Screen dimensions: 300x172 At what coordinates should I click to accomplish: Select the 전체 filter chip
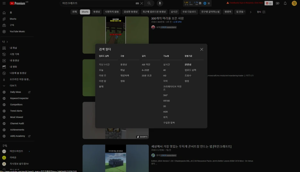click(74, 12)
